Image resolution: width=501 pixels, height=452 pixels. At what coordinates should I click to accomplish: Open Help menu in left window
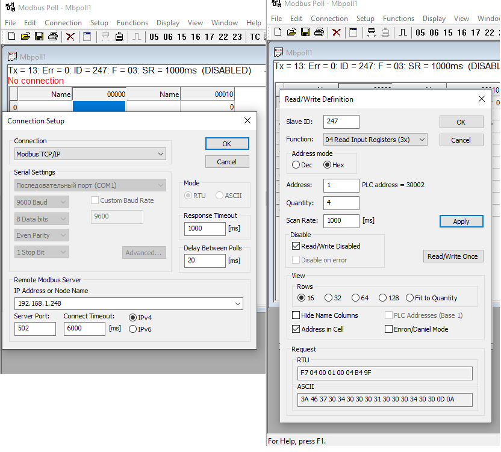(254, 23)
